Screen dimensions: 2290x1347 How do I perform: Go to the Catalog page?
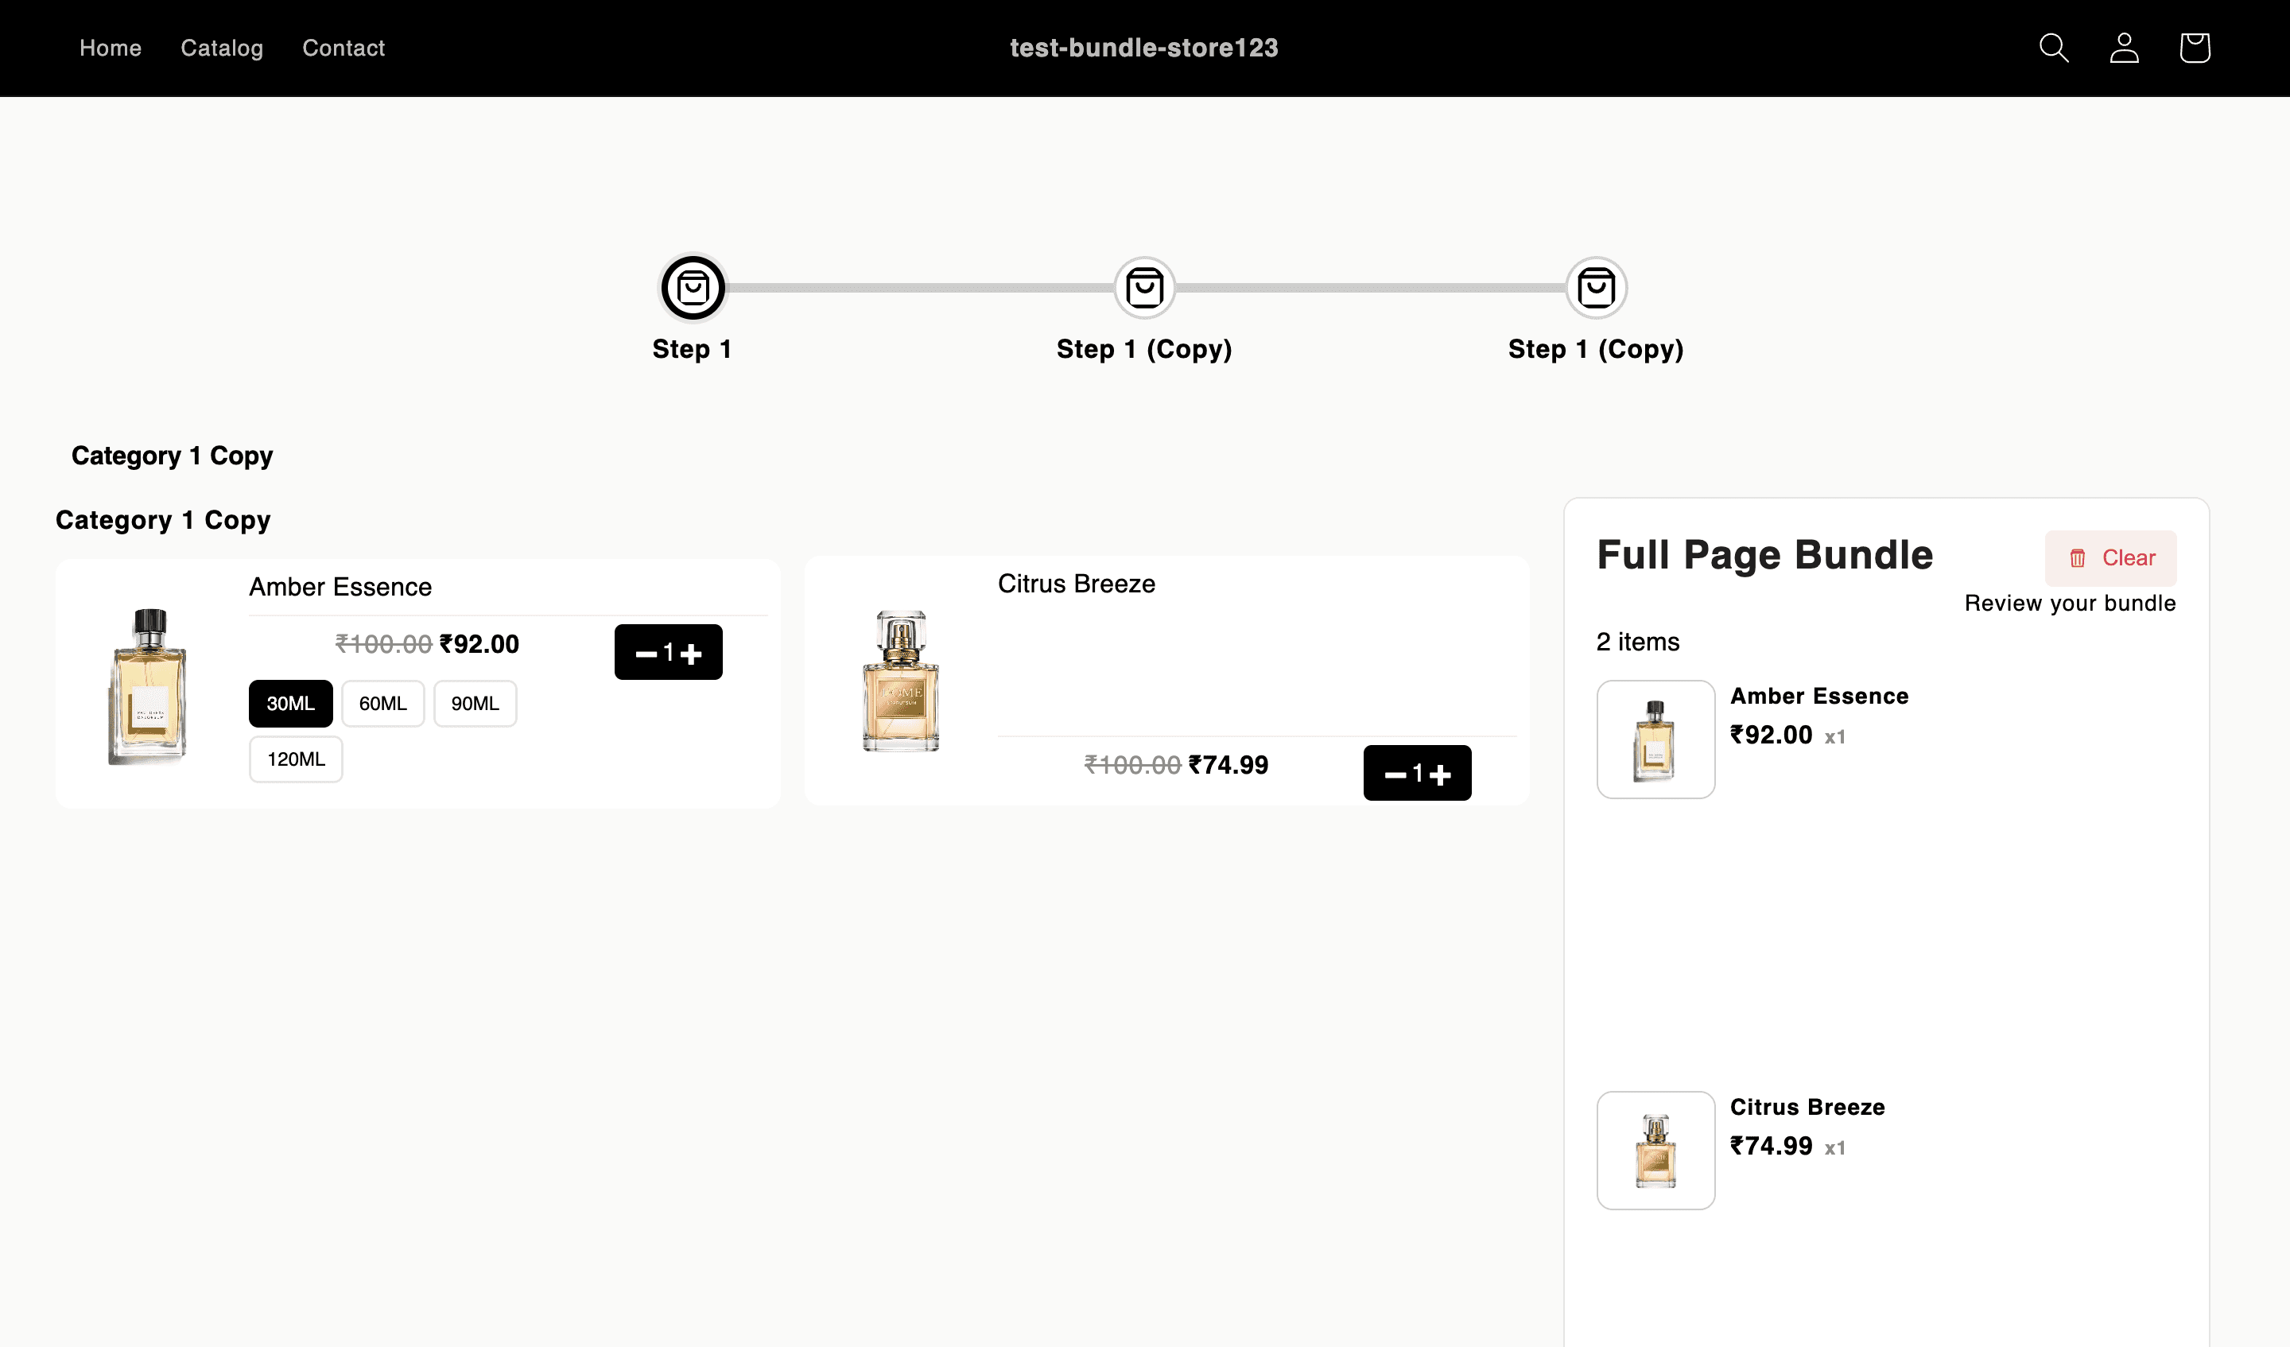coord(222,49)
